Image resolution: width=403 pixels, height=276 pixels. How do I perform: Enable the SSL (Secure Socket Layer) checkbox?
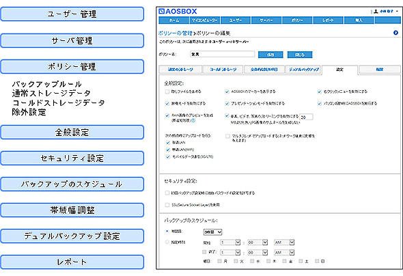[x=167, y=205]
